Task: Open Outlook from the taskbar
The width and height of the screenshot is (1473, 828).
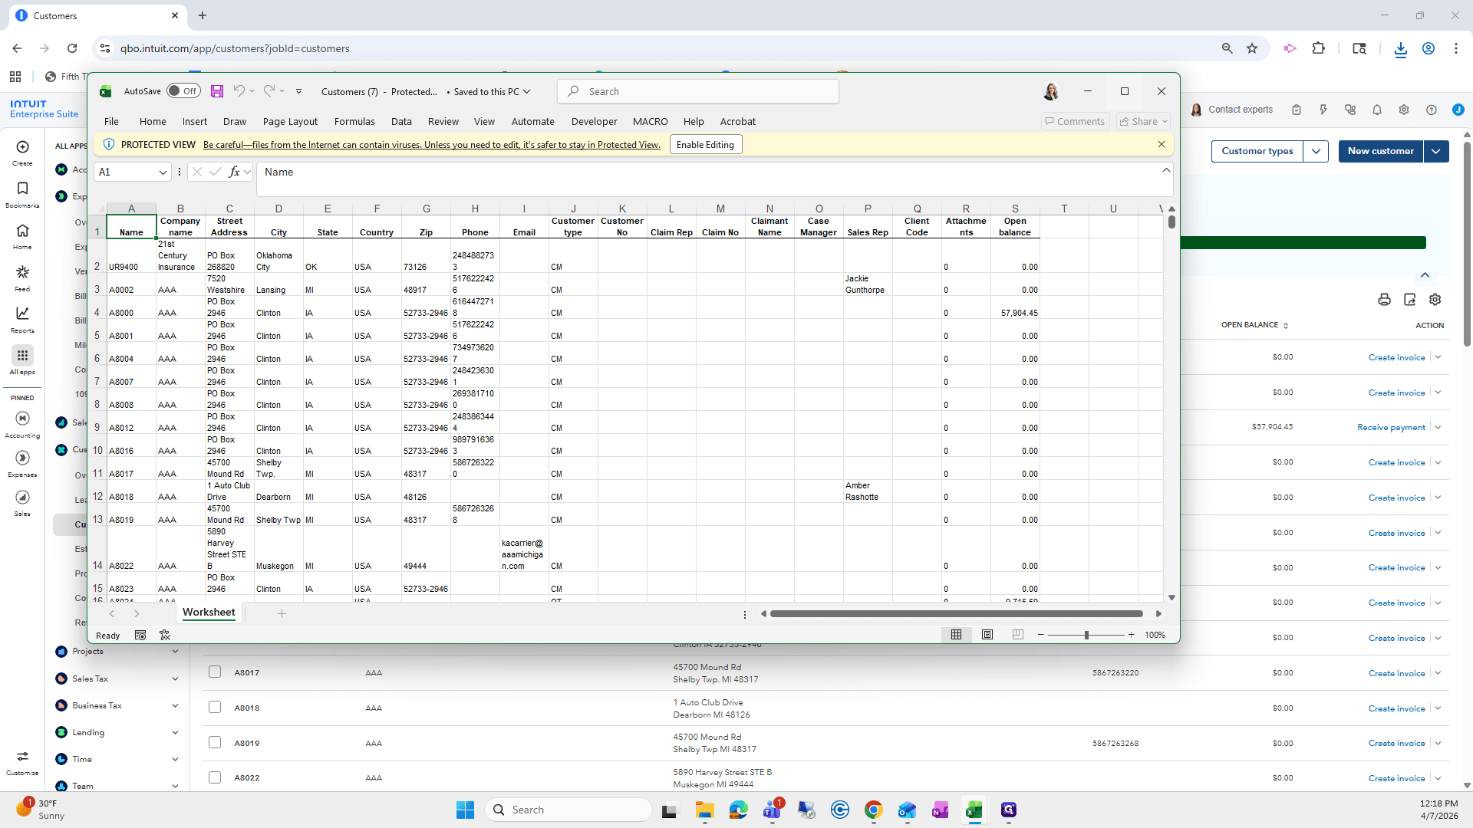Action: pos(907,810)
